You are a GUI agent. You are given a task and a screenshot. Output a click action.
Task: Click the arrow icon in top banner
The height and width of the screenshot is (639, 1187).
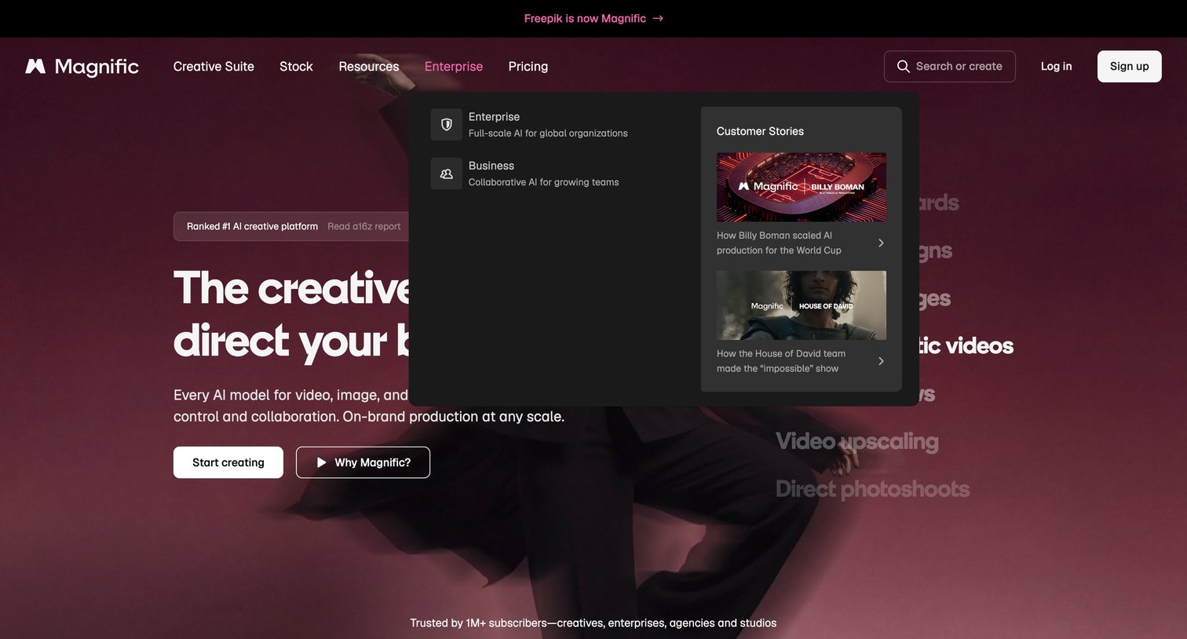click(x=658, y=19)
